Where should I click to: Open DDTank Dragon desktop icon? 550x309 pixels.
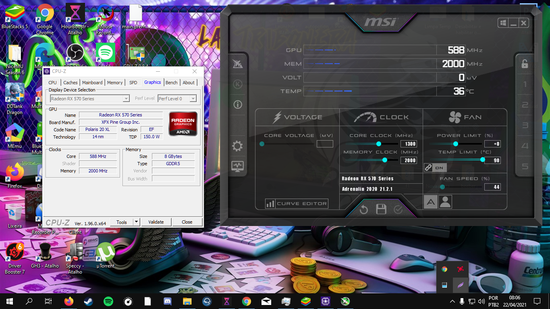point(15,99)
